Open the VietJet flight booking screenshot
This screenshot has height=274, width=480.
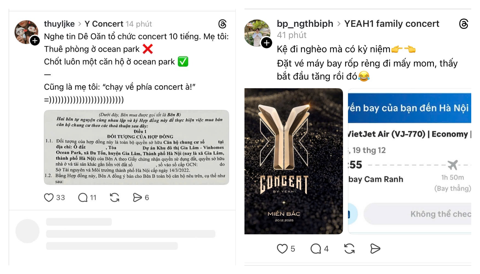(x=409, y=161)
